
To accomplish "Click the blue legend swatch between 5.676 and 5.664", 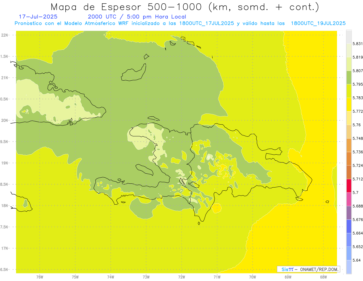I will [x=349, y=226].
